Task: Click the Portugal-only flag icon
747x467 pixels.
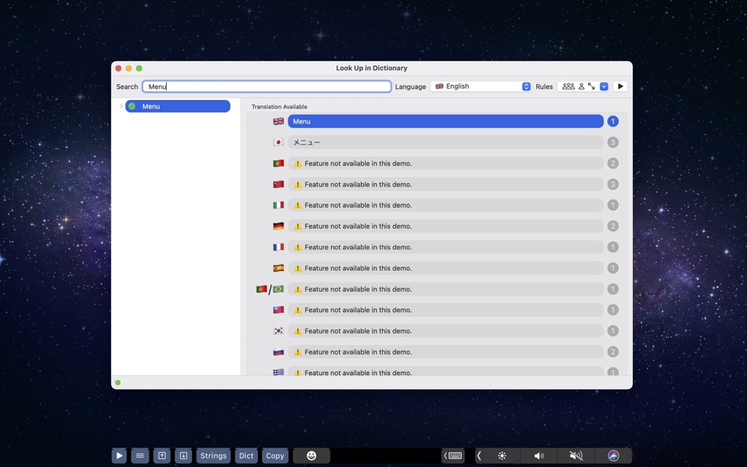Action: coord(278,164)
